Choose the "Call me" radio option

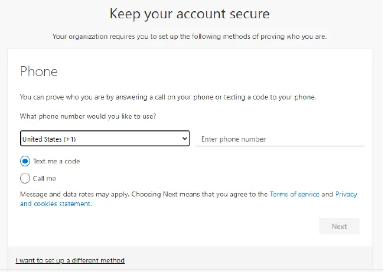(x=25, y=178)
